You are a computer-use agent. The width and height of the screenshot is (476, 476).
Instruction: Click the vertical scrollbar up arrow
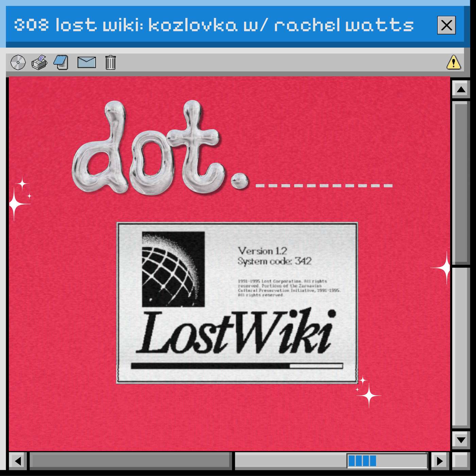pyautogui.click(x=461, y=90)
